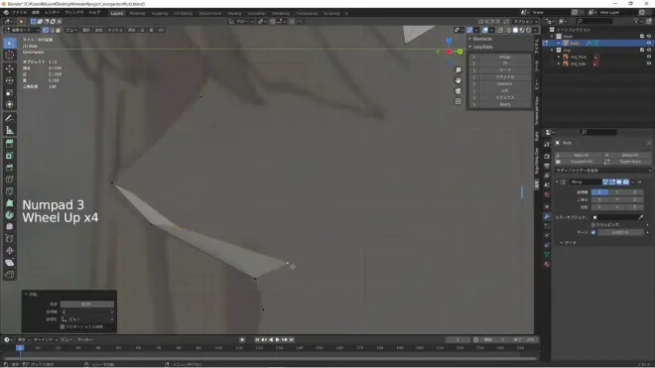
Task: Open the Add Modifier dropdown
Action: point(602,171)
